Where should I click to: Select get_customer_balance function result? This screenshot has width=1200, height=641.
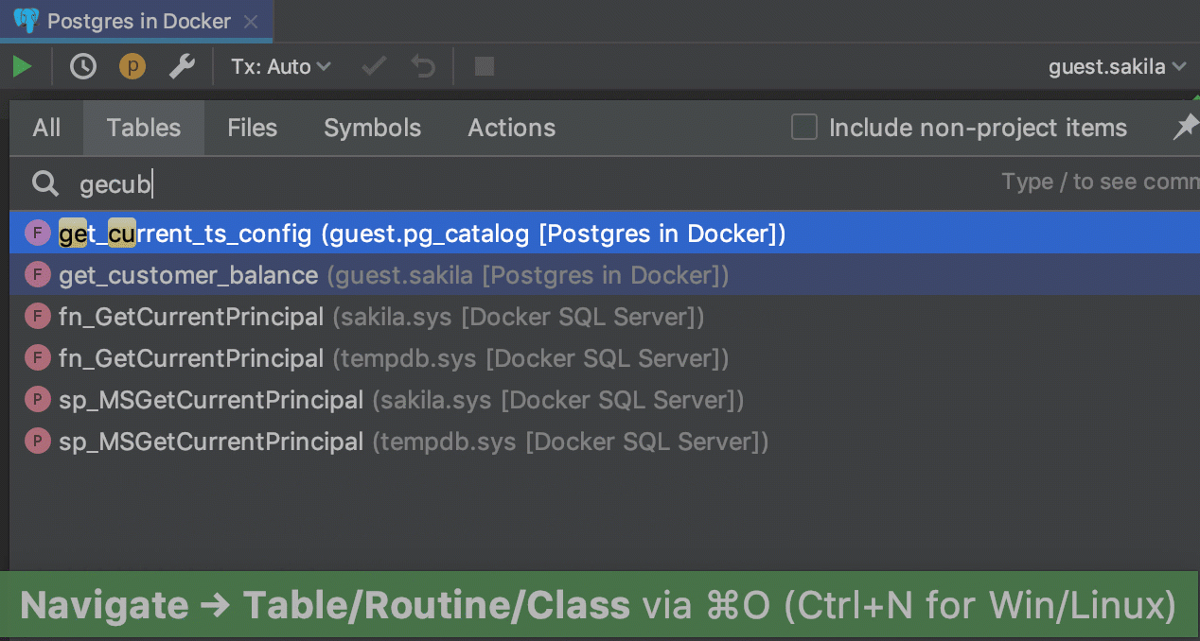pos(189,275)
